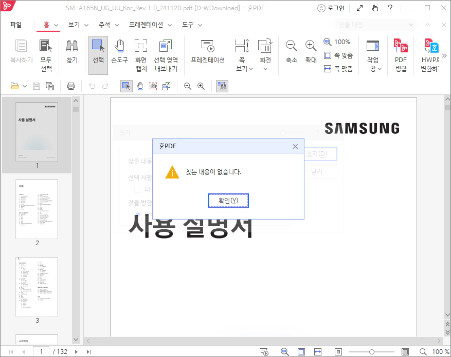Click the screen capture icon in quick toolbar
The height and width of the screenshot is (357, 451).
[153, 86]
